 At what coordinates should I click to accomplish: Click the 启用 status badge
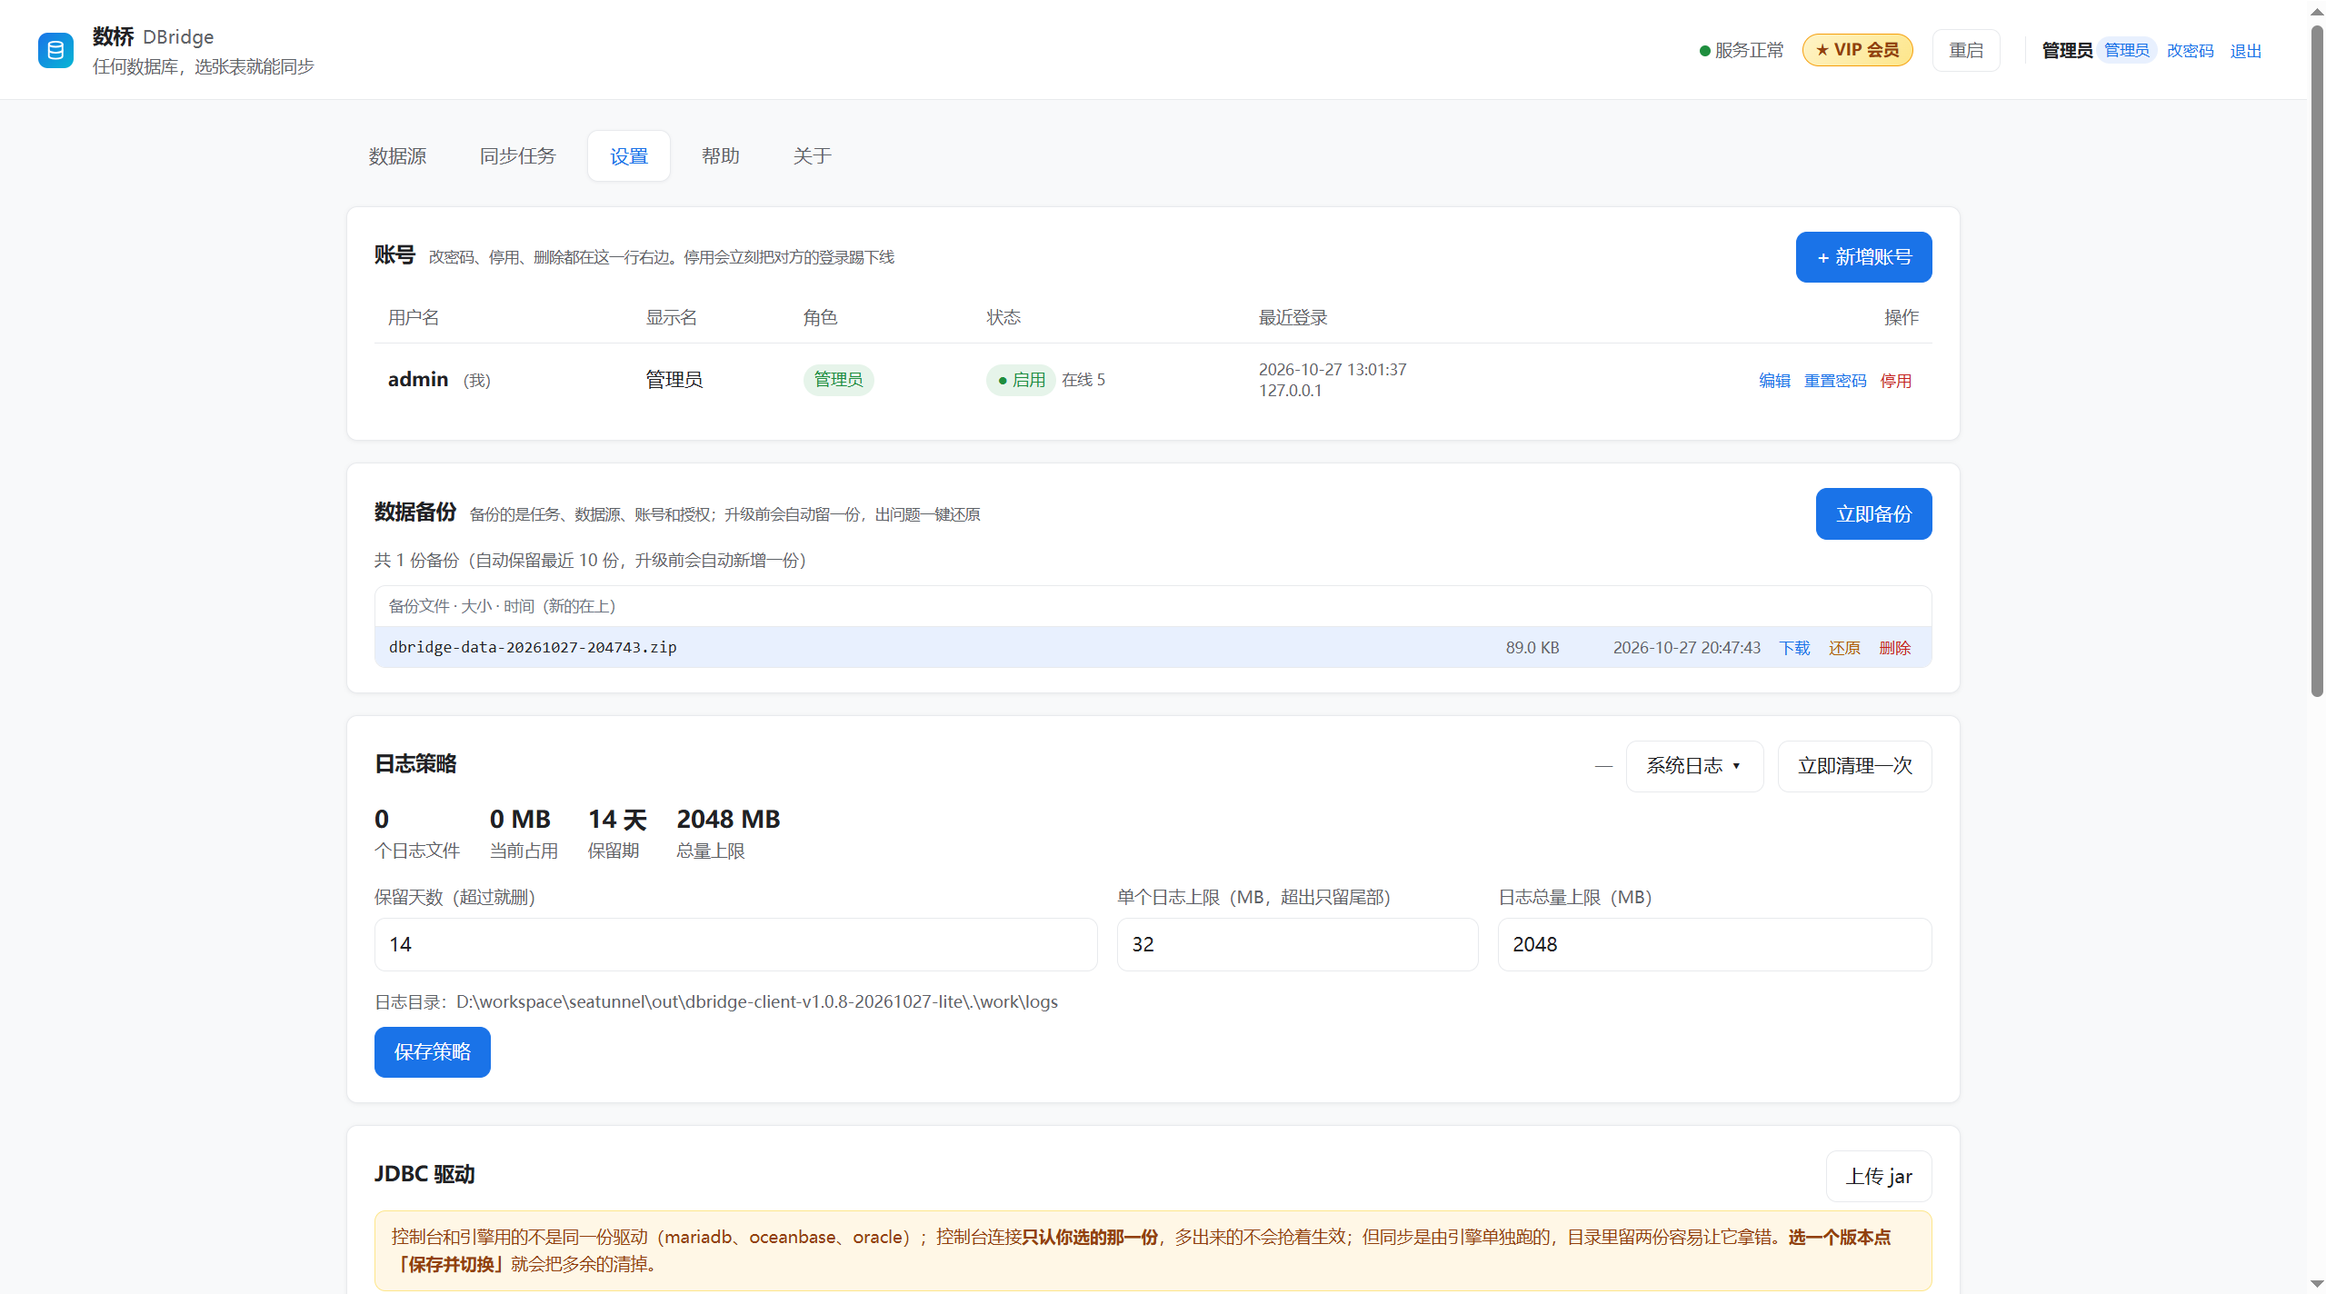click(1021, 380)
